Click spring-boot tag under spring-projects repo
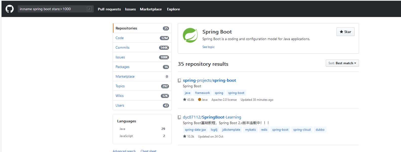The image size is (401, 152). click(236, 93)
